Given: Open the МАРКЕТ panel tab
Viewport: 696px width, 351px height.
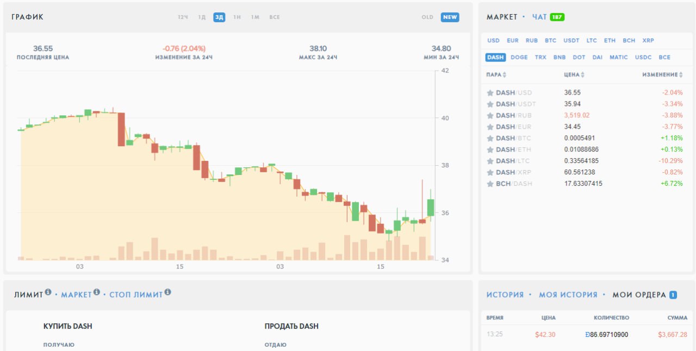Looking at the screenshot, I should point(502,17).
